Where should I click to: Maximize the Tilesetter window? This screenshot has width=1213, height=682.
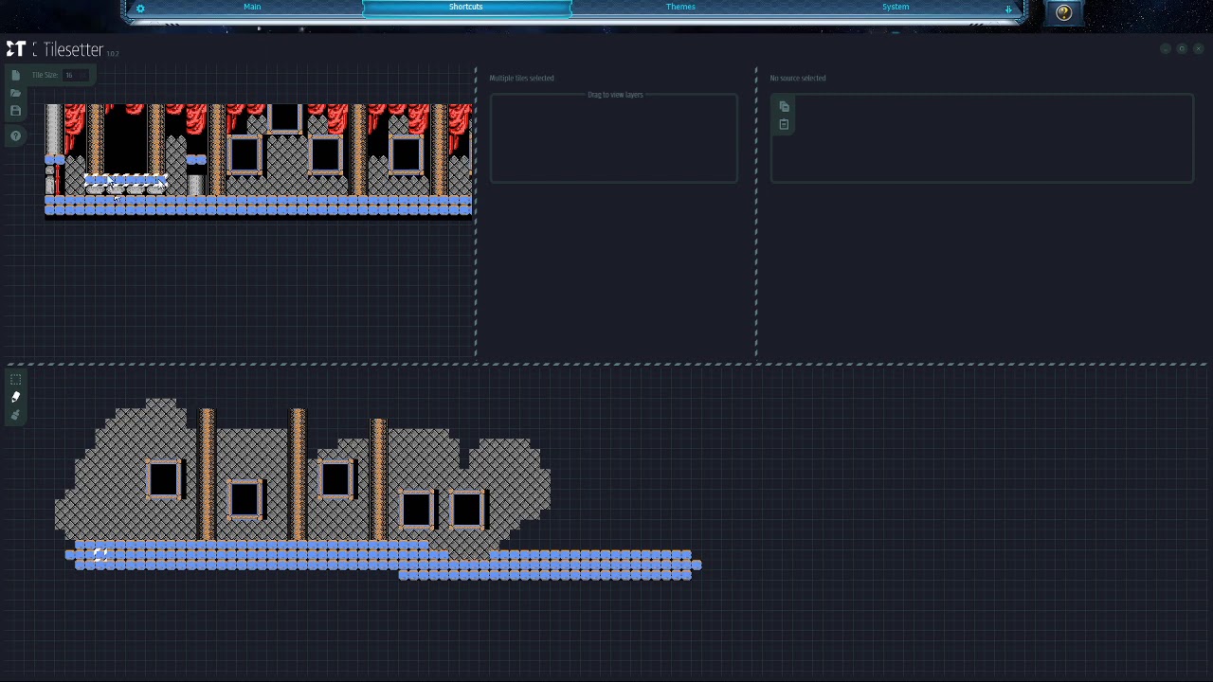(1182, 48)
